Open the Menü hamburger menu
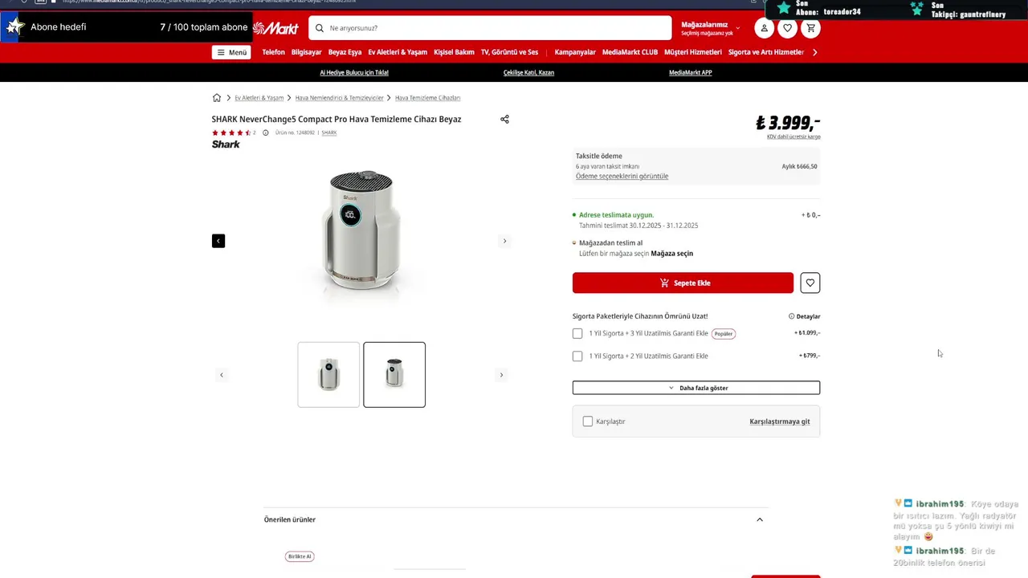The image size is (1028, 578). 231,52
